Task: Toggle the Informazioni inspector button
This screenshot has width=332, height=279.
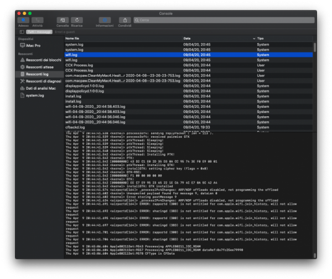Action: pos(104,20)
